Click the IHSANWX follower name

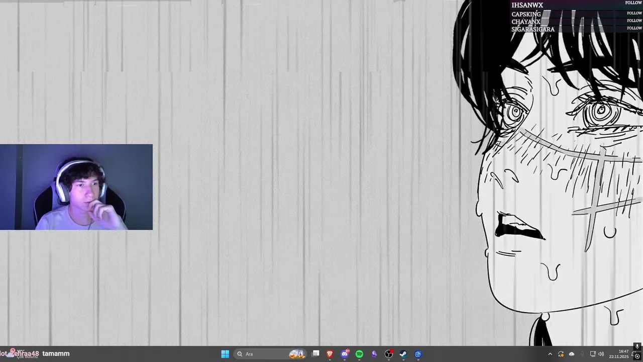coord(527,5)
